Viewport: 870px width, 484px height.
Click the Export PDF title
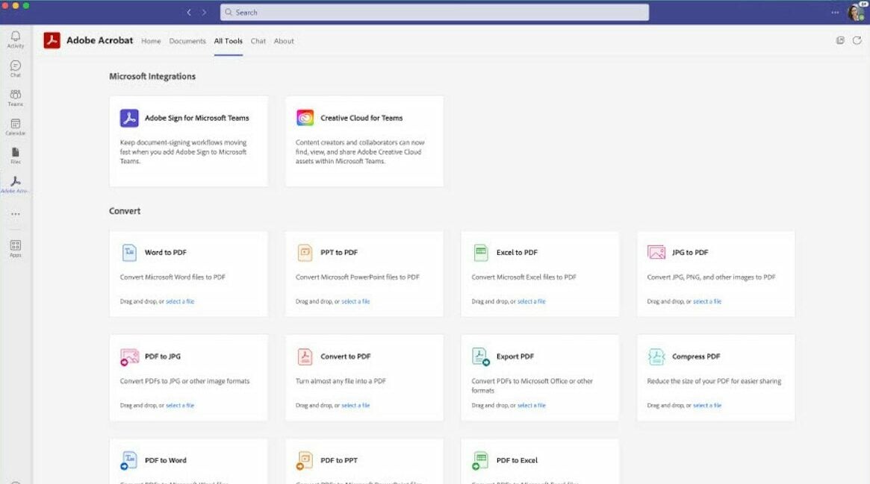click(x=515, y=356)
